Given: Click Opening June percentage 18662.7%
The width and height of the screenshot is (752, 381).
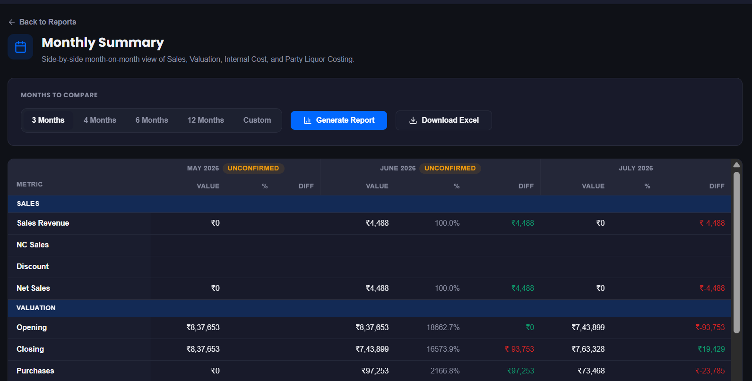Looking at the screenshot, I should pyautogui.click(x=443, y=328).
